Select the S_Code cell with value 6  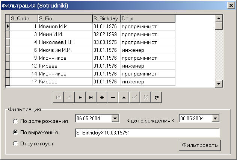click(x=24, y=50)
